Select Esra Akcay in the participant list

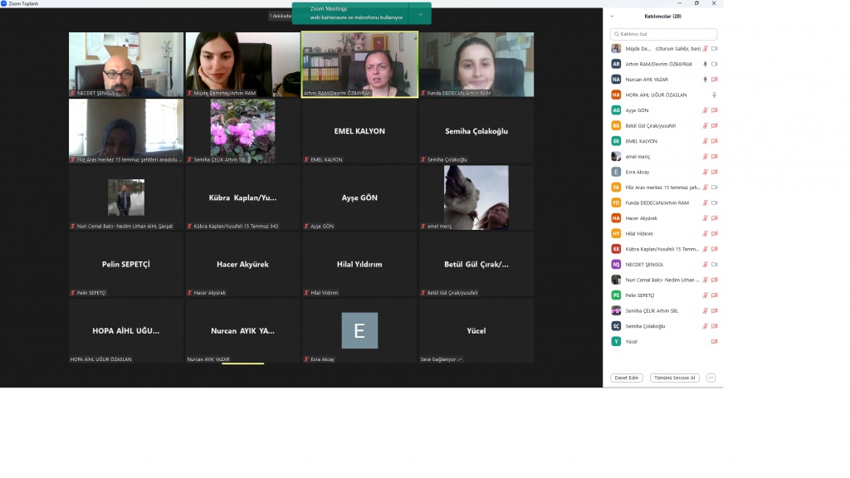point(656,172)
